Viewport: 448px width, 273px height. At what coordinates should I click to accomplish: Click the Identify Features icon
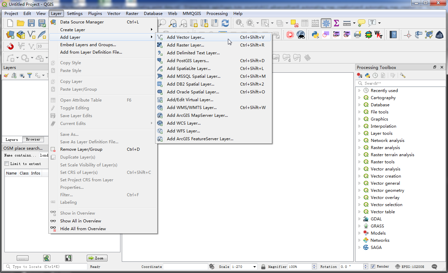pyautogui.click(x=239, y=23)
